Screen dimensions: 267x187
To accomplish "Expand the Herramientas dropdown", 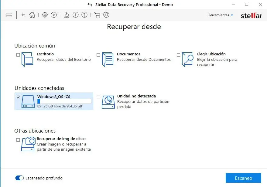I will point(220,15).
